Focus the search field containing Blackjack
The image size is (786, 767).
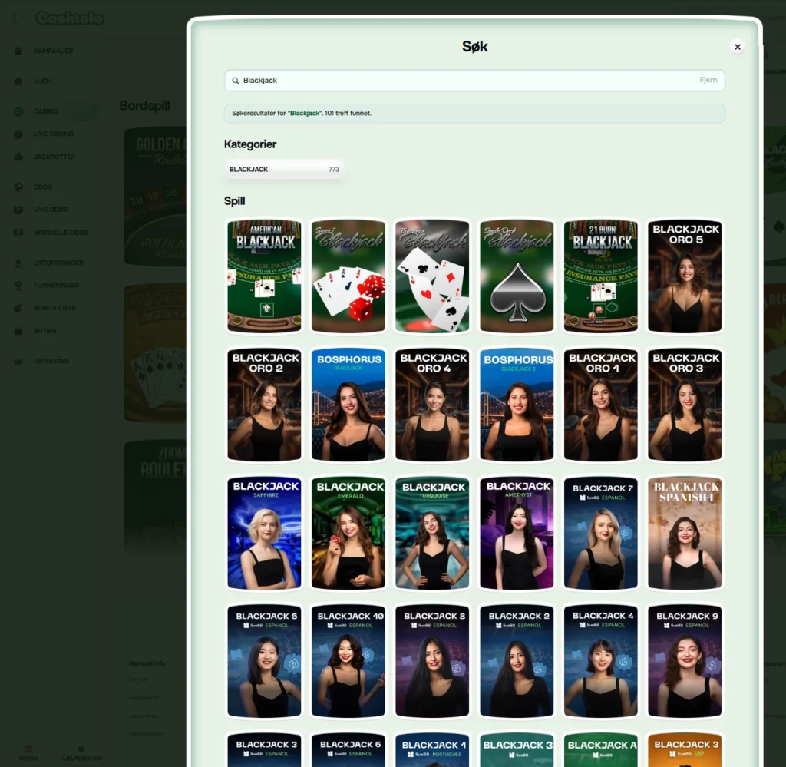(474, 80)
